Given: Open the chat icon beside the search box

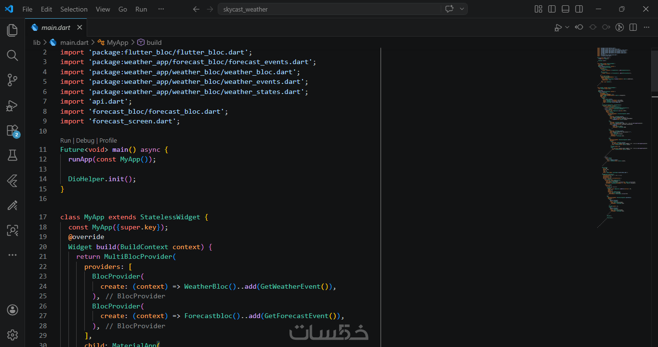Looking at the screenshot, I should click(449, 9).
